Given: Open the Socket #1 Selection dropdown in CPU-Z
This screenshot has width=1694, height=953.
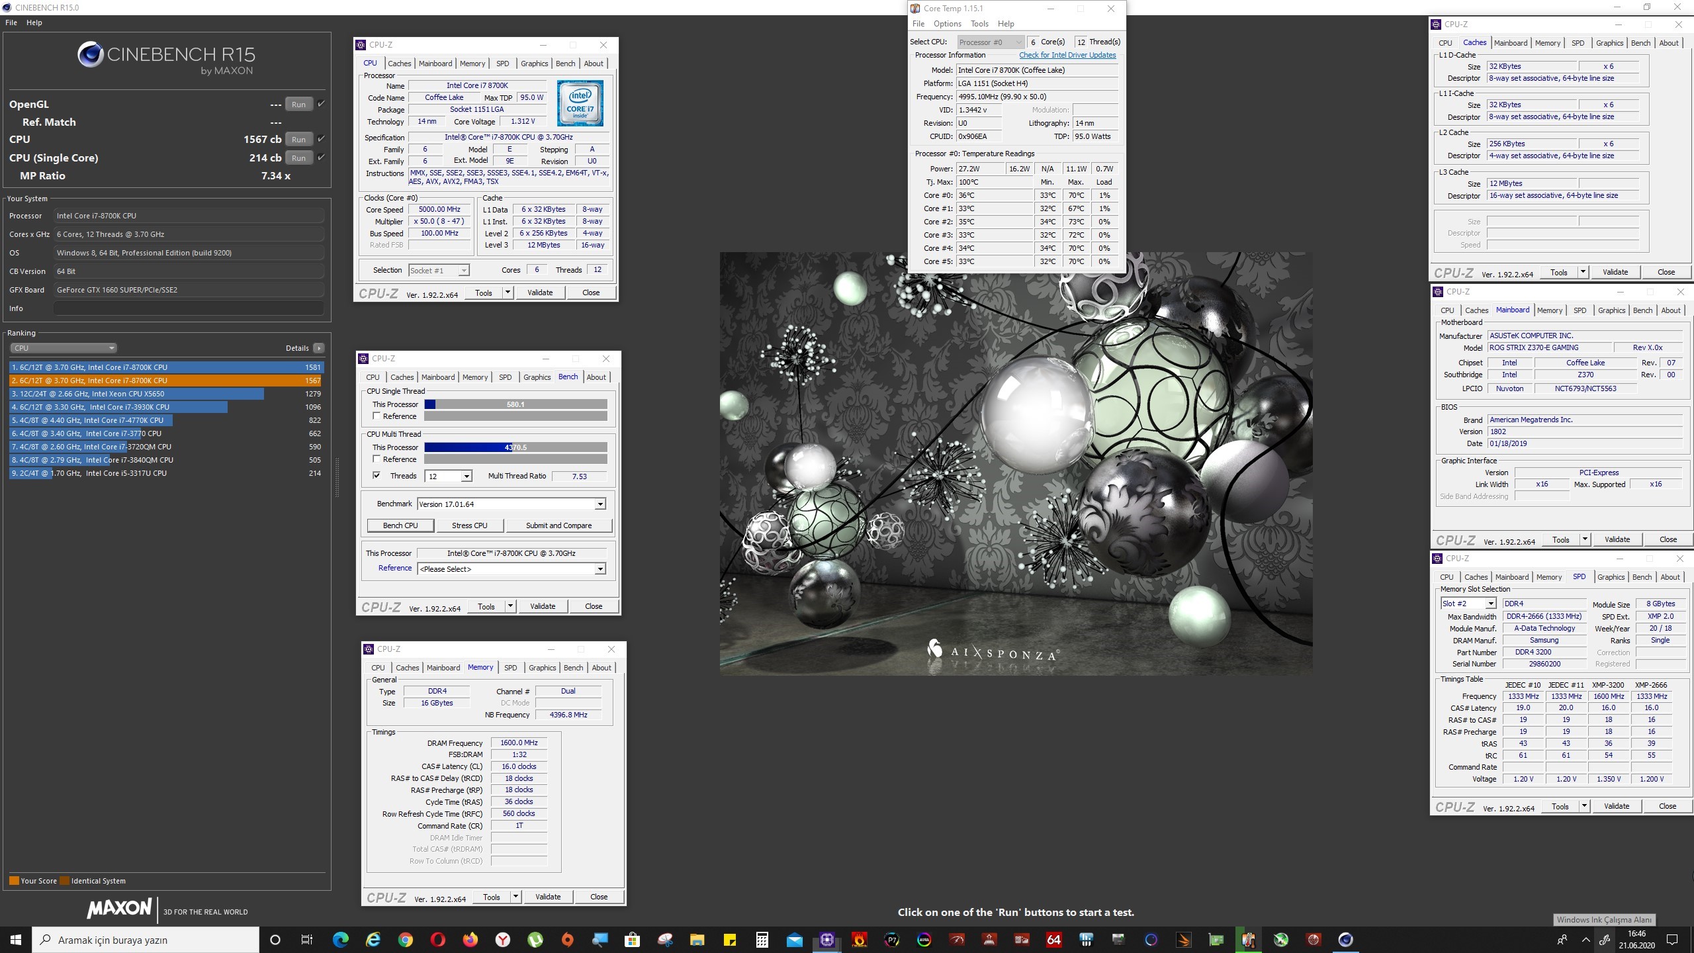Looking at the screenshot, I should 439,270.
